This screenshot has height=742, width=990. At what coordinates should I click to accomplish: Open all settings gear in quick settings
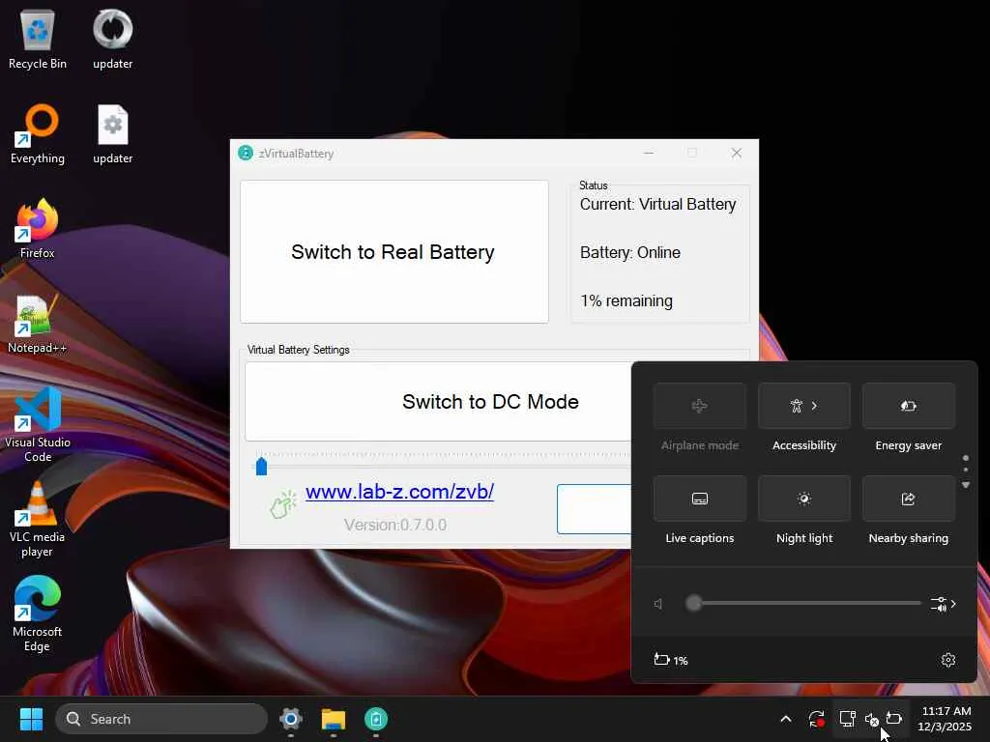(x=947, y=660)
